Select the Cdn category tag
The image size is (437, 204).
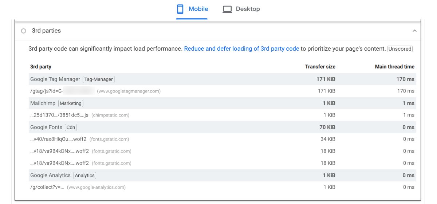pyautogui.click(x=71, y=127)
